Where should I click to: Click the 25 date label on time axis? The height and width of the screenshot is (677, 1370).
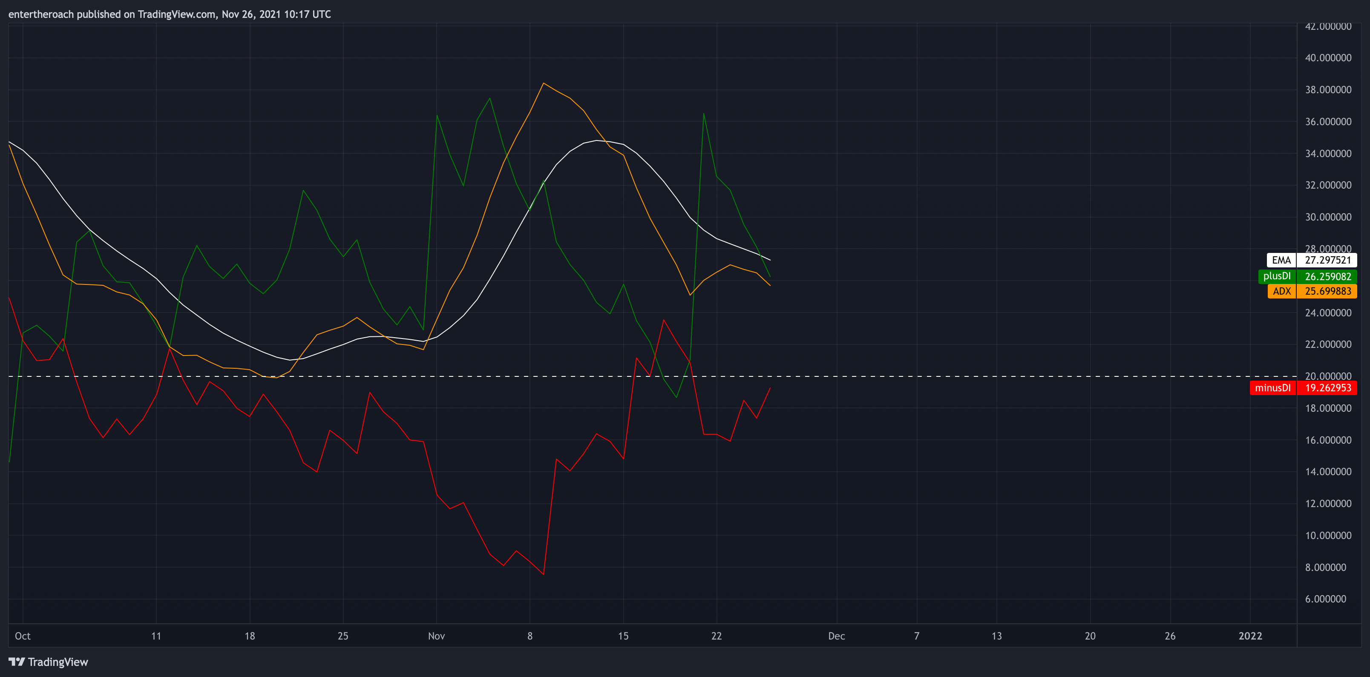tap(343, 636)
